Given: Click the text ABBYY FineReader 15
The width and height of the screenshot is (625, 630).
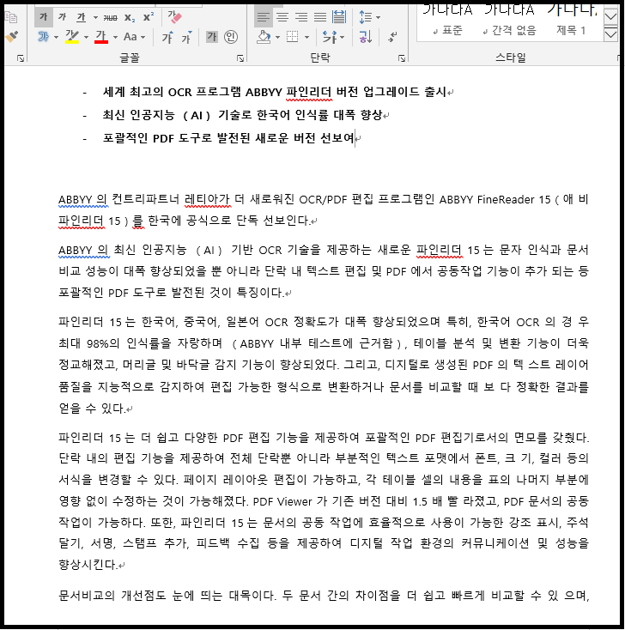Looking at the screenshot, I should point(495,200).
